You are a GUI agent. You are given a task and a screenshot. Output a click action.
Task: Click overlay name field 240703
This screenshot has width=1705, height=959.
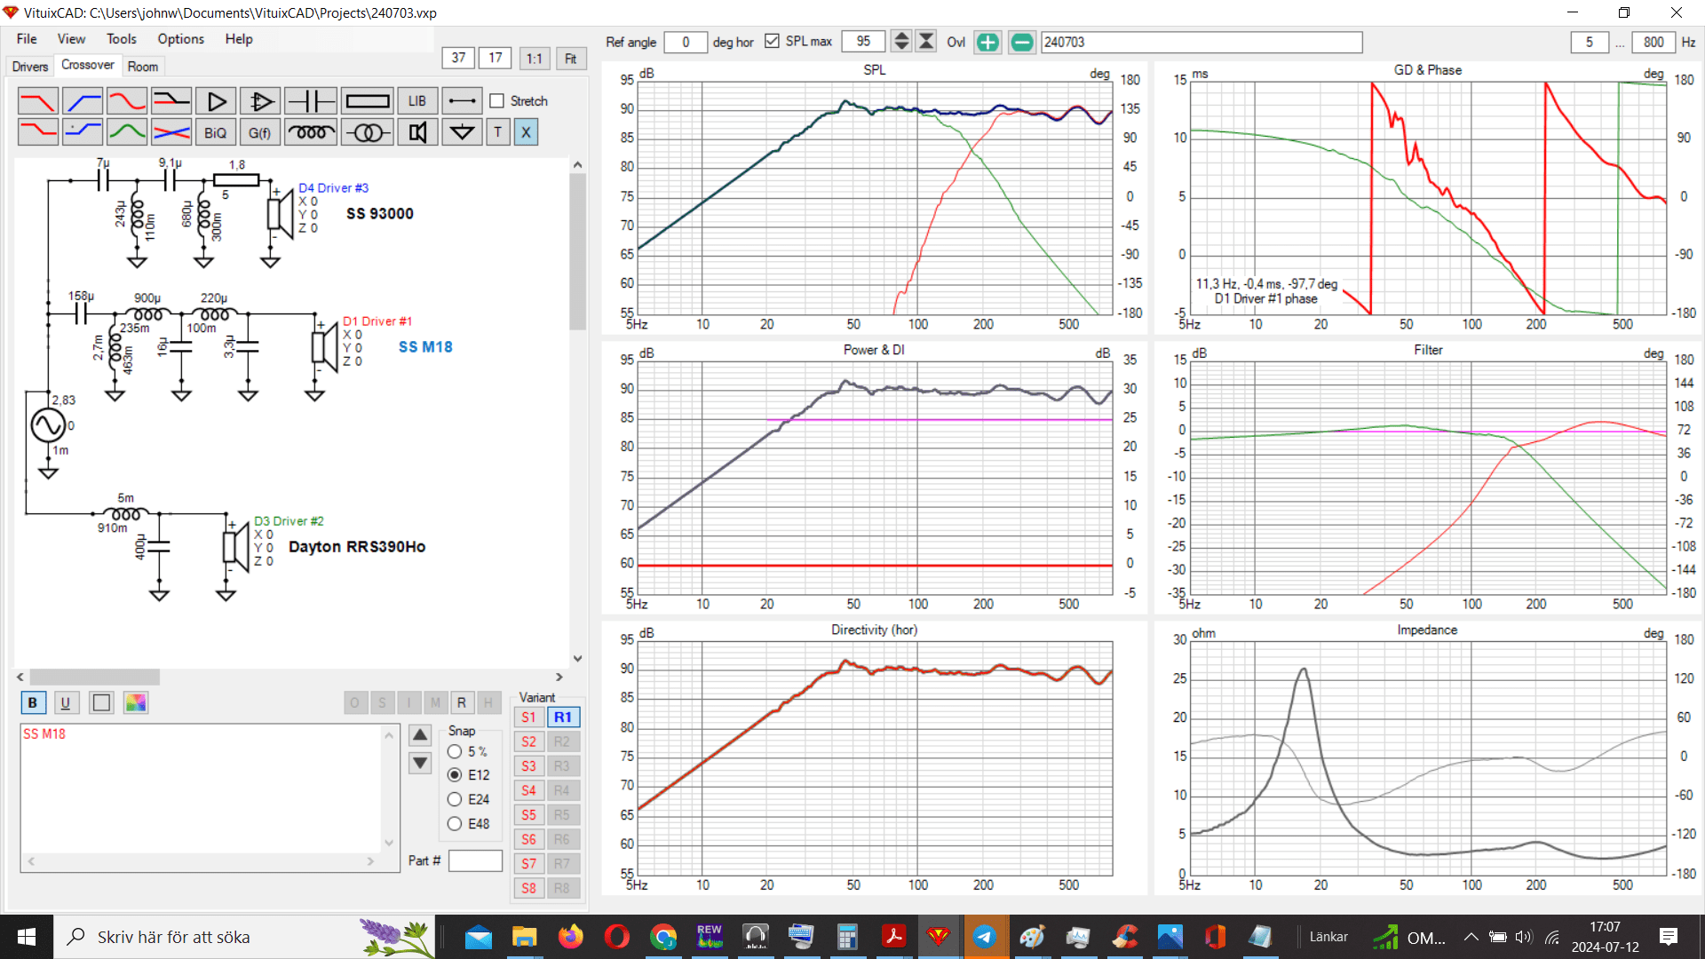click(1201, 42)
